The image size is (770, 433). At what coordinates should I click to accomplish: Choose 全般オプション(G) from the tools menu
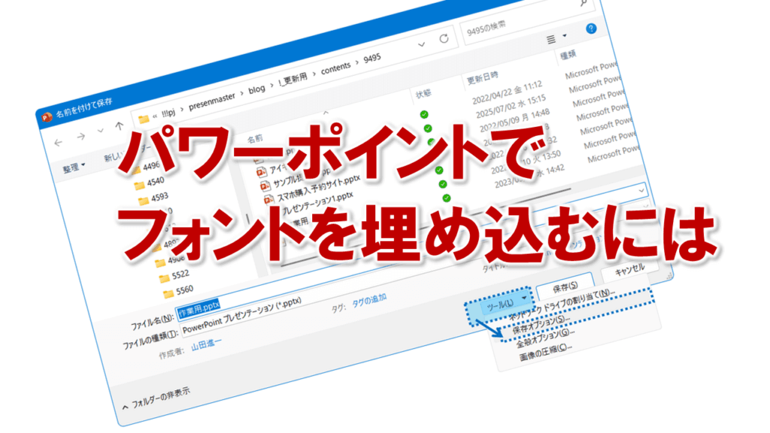pos(543,336)
